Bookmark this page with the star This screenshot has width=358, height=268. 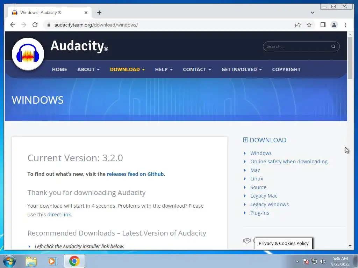click(309, 25)
